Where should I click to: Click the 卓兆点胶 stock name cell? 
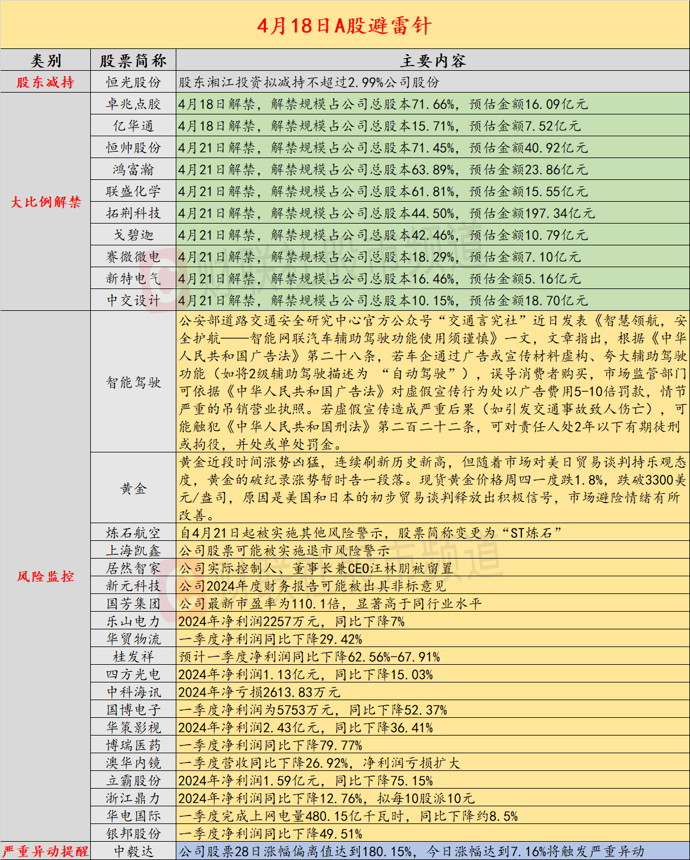tap(133, 104)
